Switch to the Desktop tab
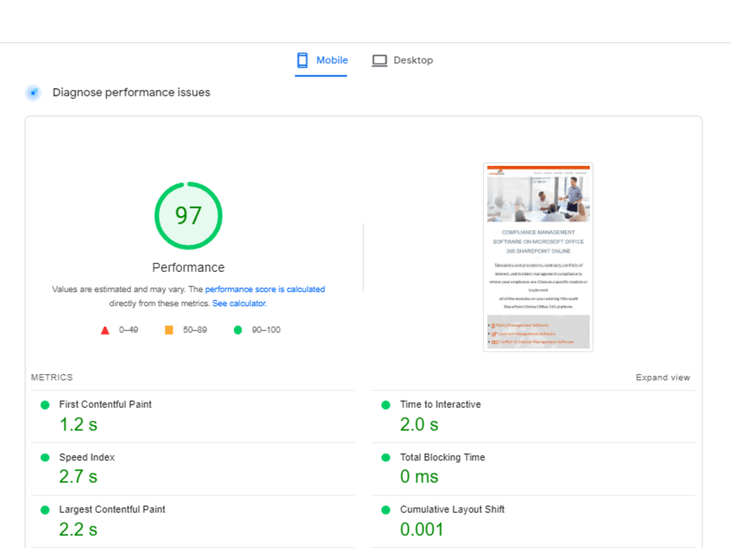 (402, 61)
